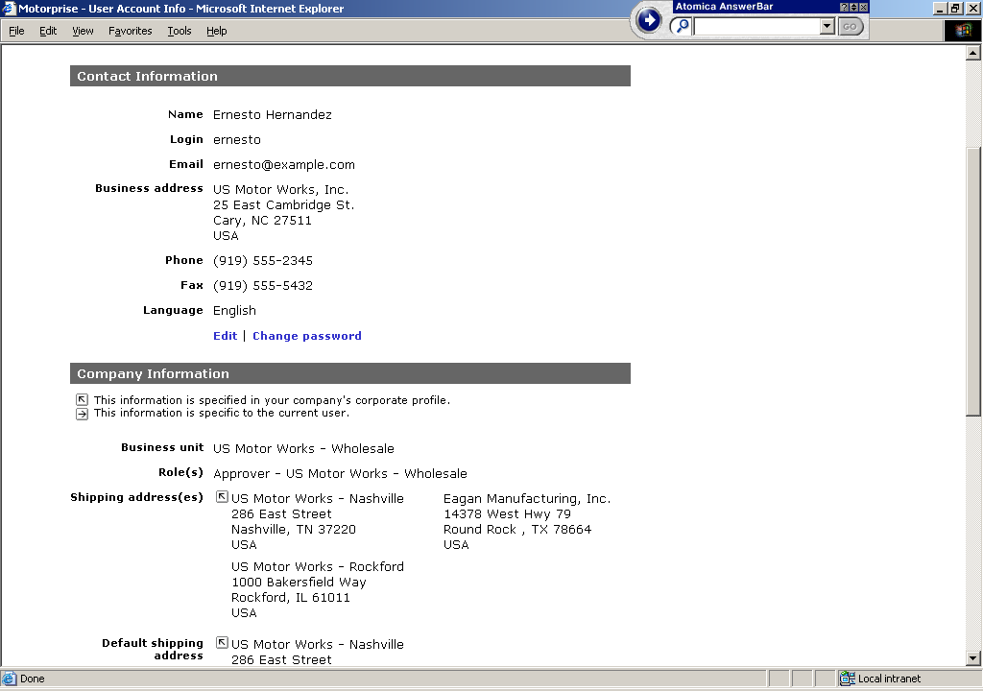Image resolution: width=983 pixels, height=691 pixels.
Task: Click the email ernesto@example.com
Action: (284, 164)
